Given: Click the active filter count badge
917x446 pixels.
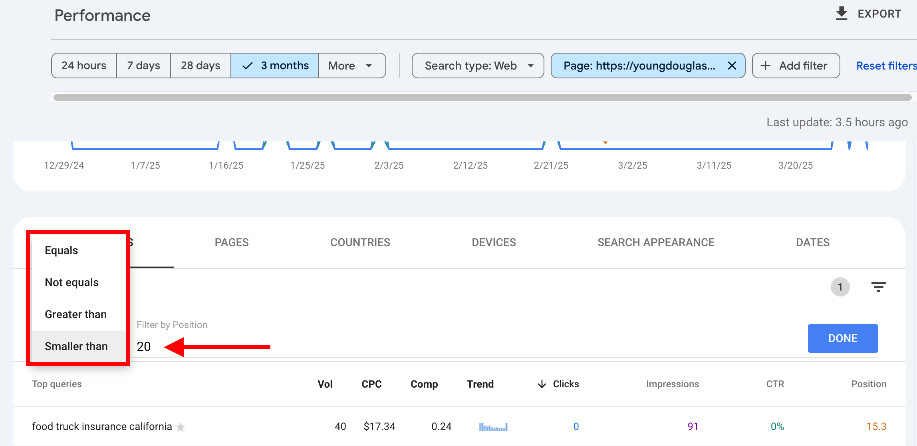Looking at the screenshot, I should coord(840,287).
